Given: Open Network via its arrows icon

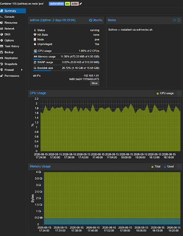Looking at the screenshot, I should pyautogui.click(x=2, y=28).
